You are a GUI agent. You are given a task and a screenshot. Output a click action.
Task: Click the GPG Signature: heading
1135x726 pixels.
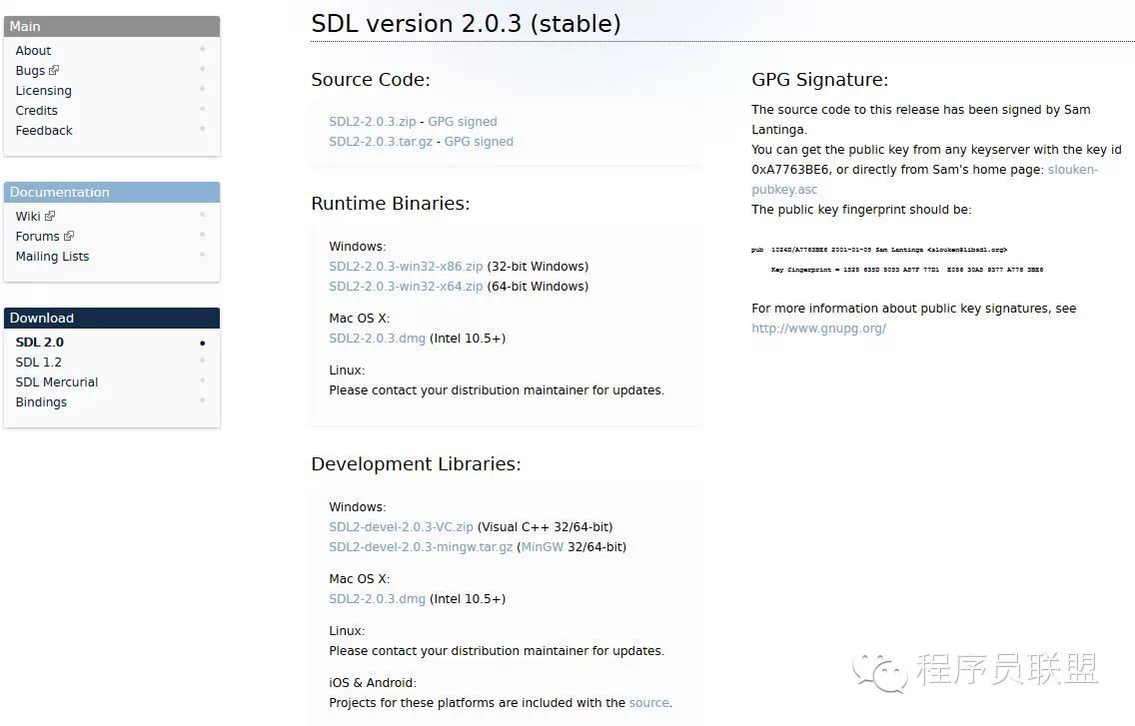(x=820, y=80)
